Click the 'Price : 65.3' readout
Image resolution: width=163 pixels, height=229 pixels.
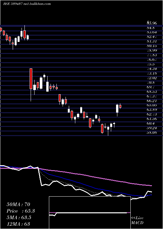(x=21, y=211)
